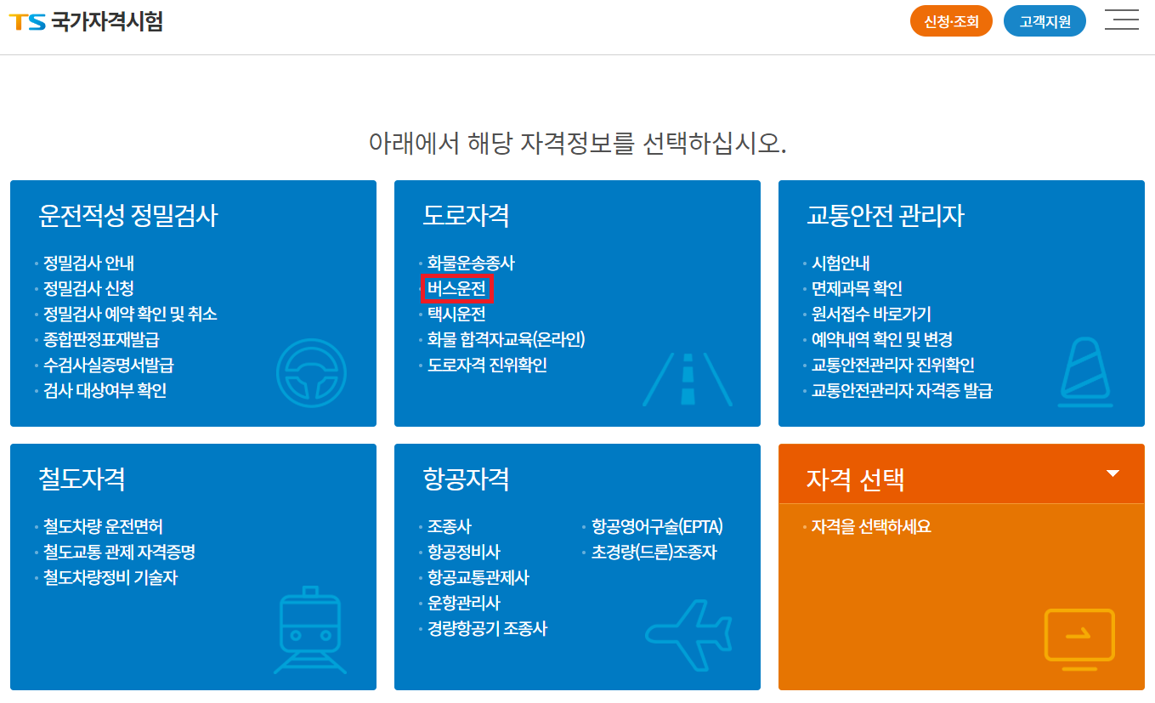Click the airplane icon in 항공자격 card
This screenshot has width=1155, height=703.
(688, 637)
